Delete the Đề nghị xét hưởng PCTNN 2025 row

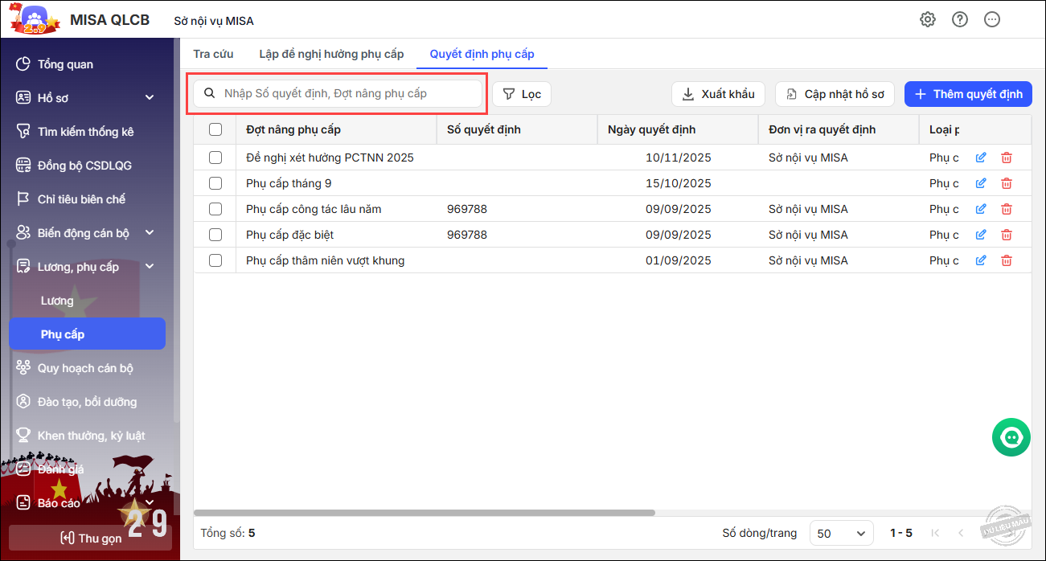(1007, 158)
